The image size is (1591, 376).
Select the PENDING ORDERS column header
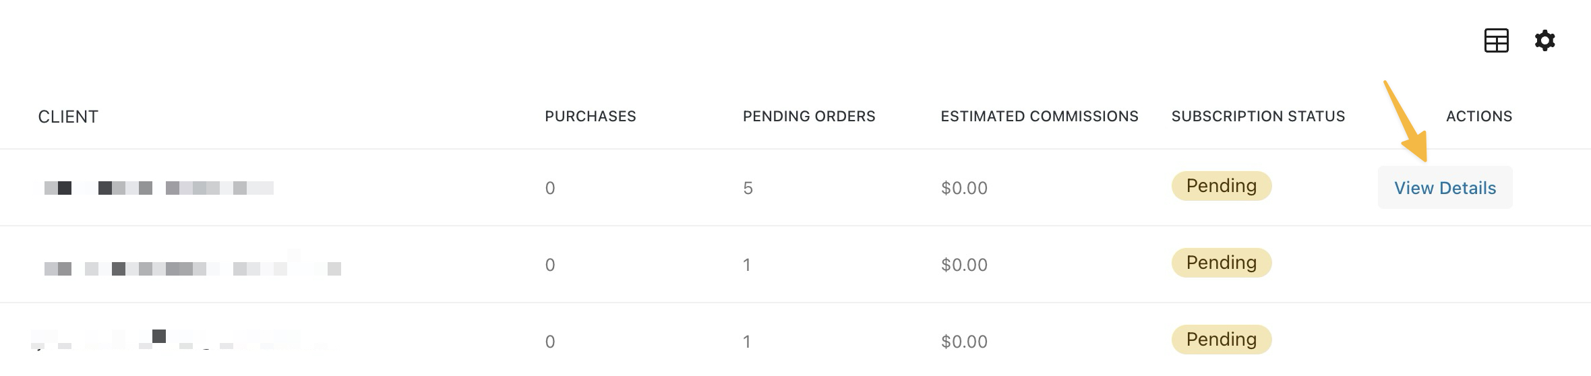pyautogui.click(x=808, y=117)
